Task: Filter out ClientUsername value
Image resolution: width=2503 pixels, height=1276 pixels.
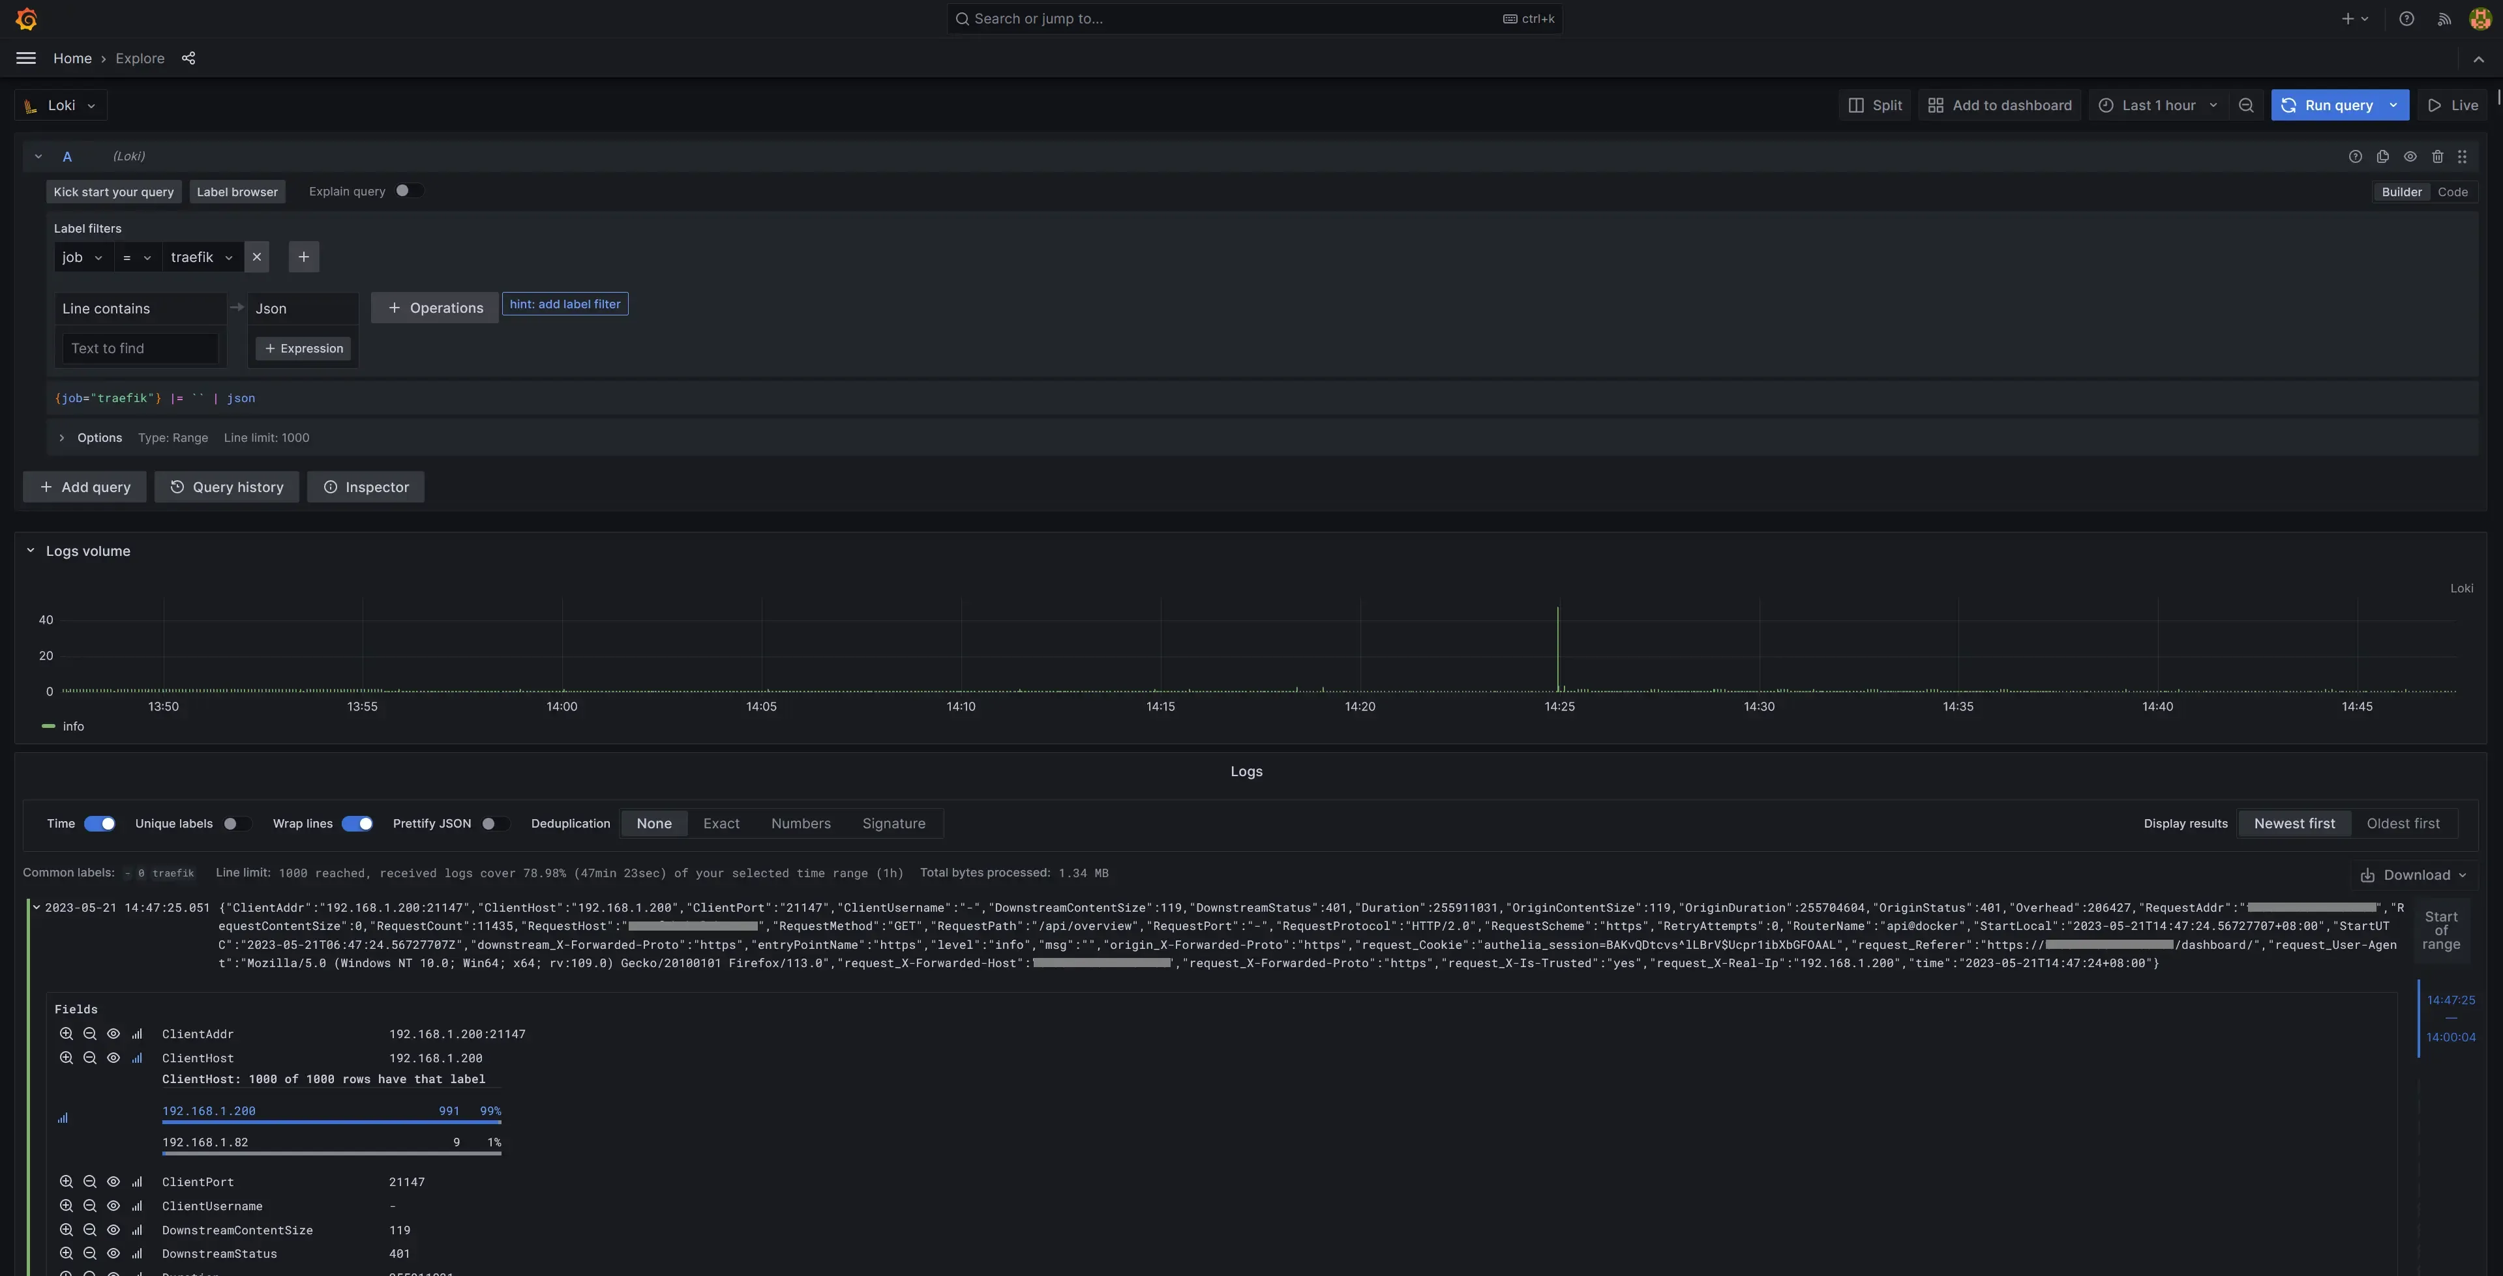Action: pos(89,1206)
